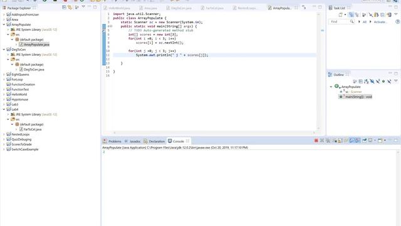This screenshot has width=401, height=226.
Task: Open Task List help icon
Action: pos(397,22)
